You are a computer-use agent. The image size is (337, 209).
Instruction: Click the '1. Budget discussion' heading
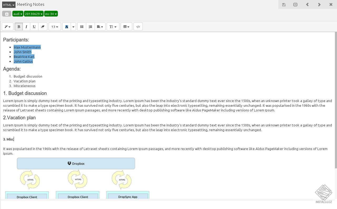[x=25, y=93]
